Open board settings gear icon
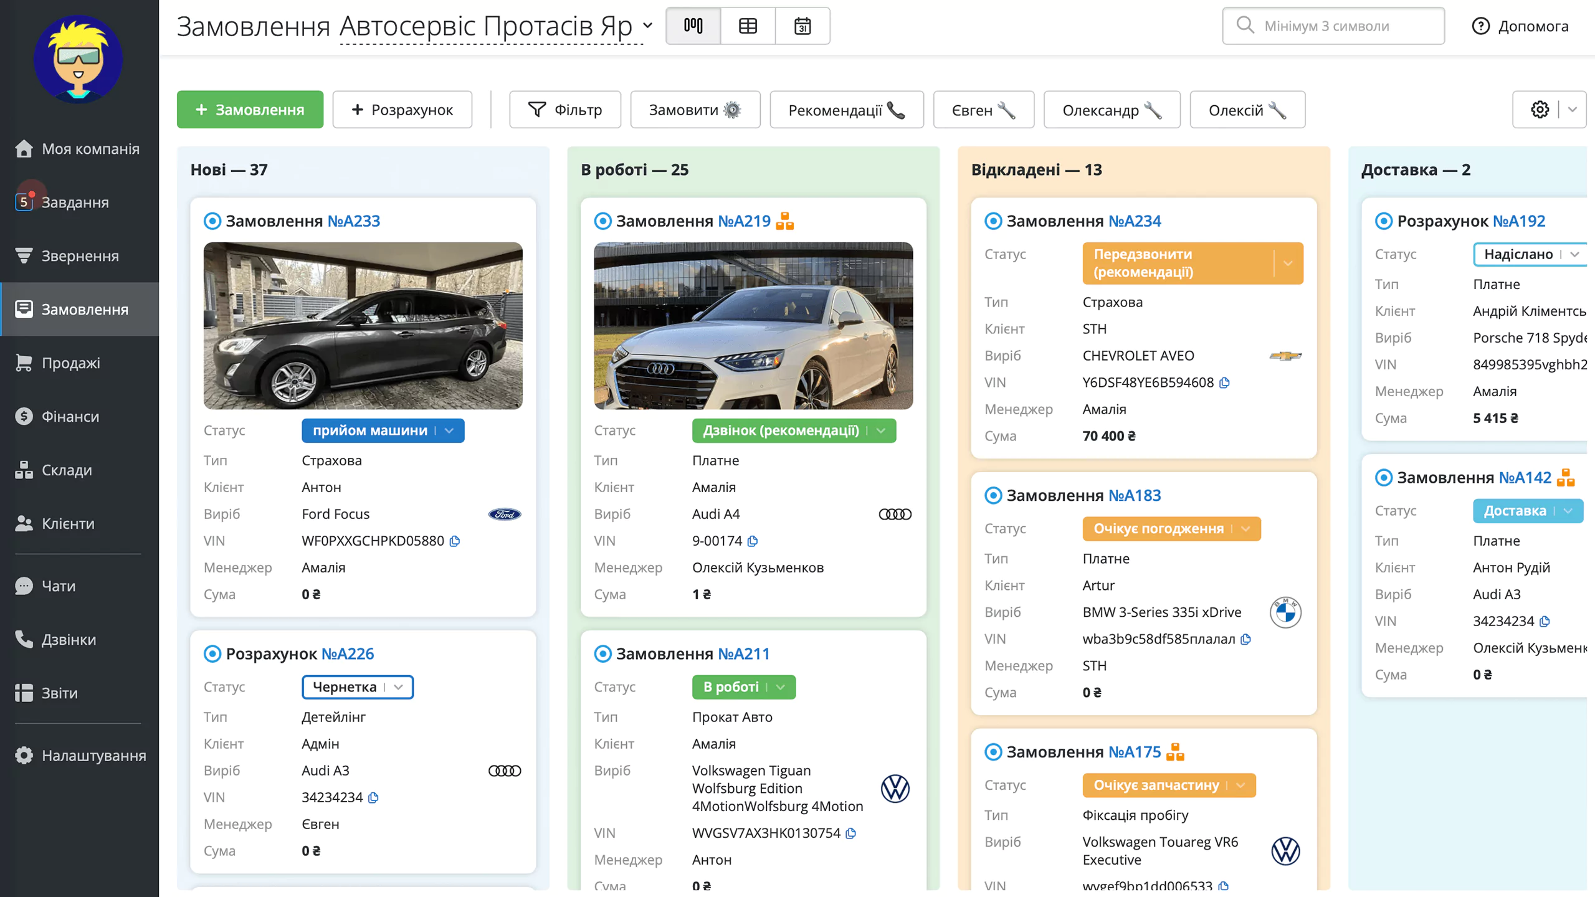The width and height of the screenshot is (1595, 897). [x=1540, y=110]
